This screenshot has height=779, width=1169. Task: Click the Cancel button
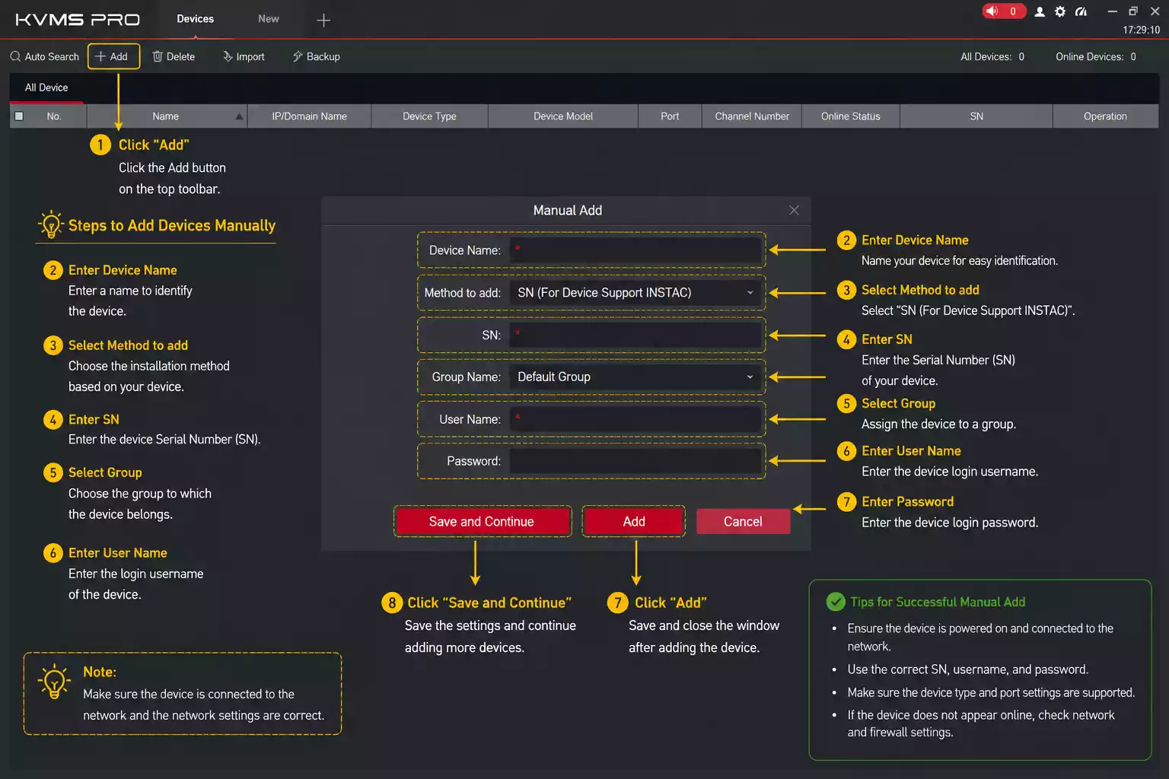[743, 521]
